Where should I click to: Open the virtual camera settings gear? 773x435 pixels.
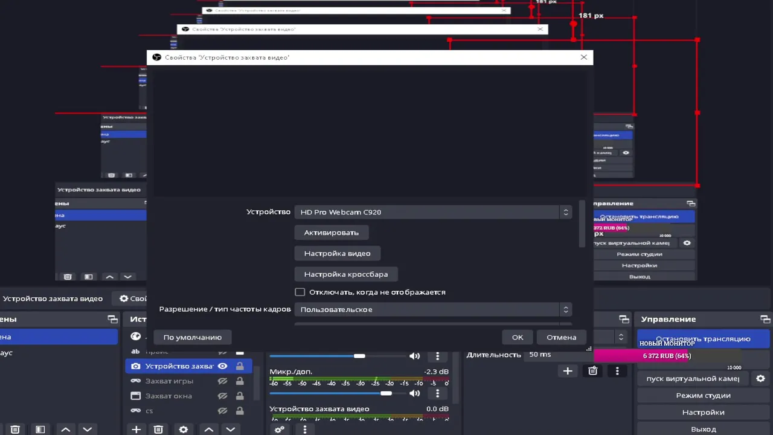(x=760, y=379)
